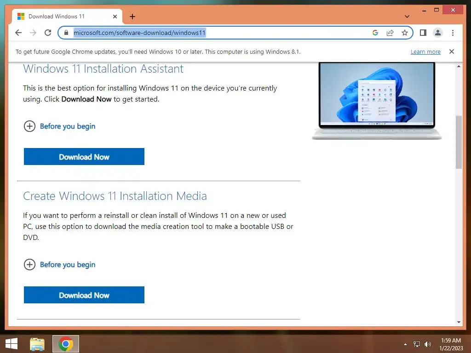Open the network tray icon
Viewport: 471px width, 353px height.
pyautogui.click(x=417, y=344)
